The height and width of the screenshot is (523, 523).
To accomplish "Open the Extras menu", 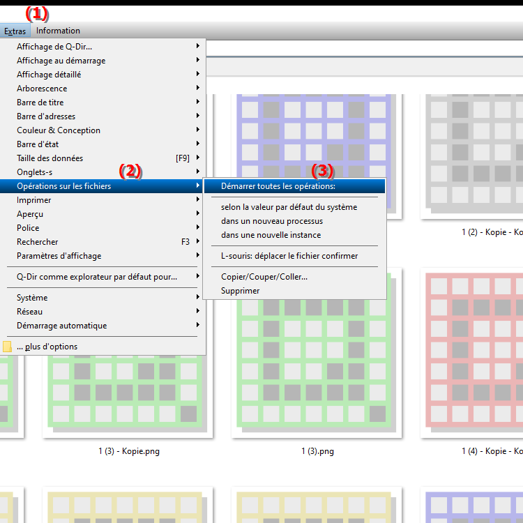I will 15,31.
